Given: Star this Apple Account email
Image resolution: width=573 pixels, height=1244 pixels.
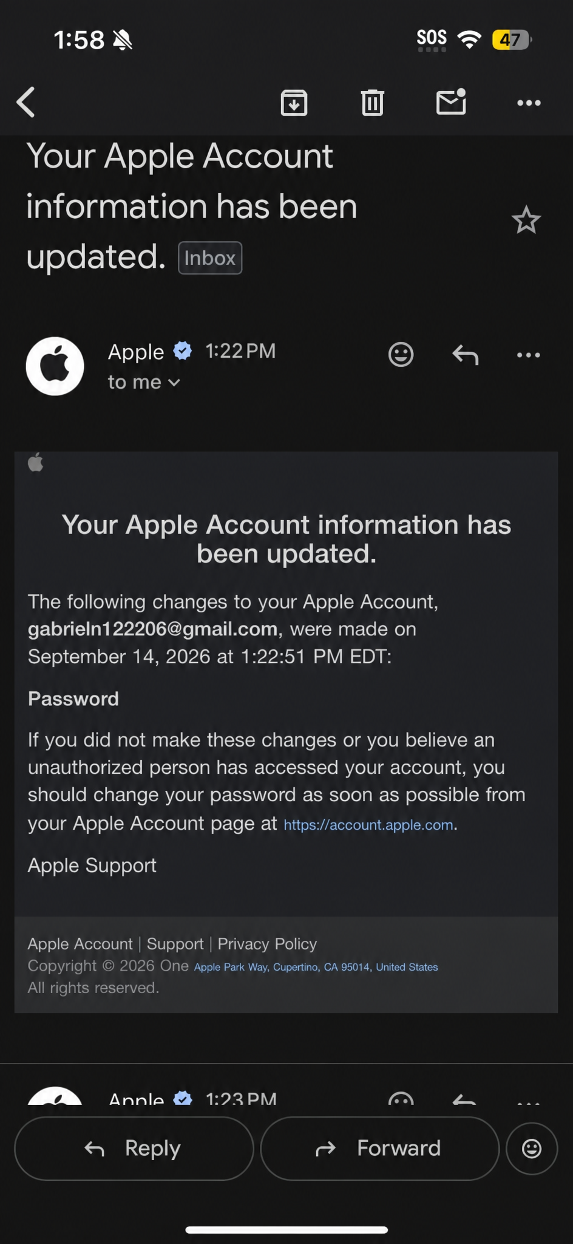Looking at the screenshot, I should pyautogui.click(x=526, y=220).
